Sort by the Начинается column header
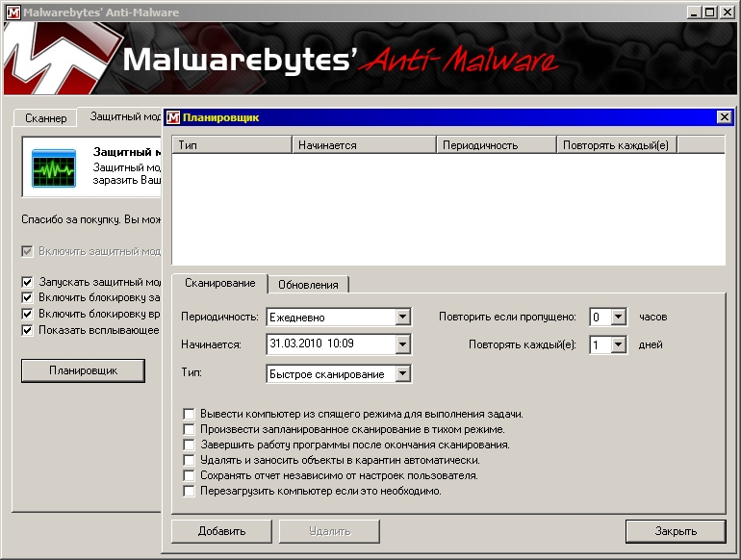The width and height of the screenshot is (741, 560). click(364, 145)
